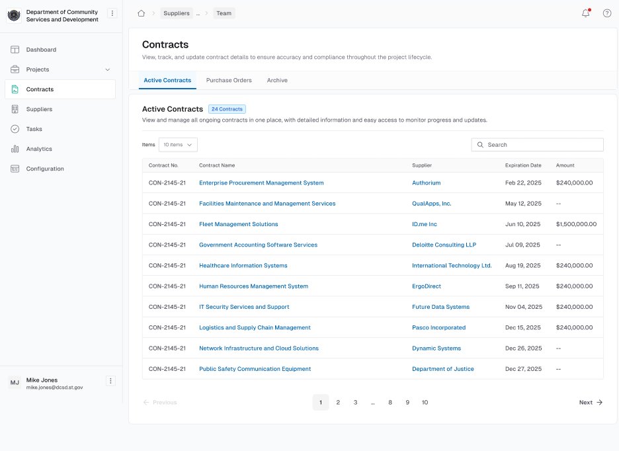This screenshot has width=619, height=451.
Task: Open Configuration in the sidebar
Action: pyautogui.click(x=45, y=169)
